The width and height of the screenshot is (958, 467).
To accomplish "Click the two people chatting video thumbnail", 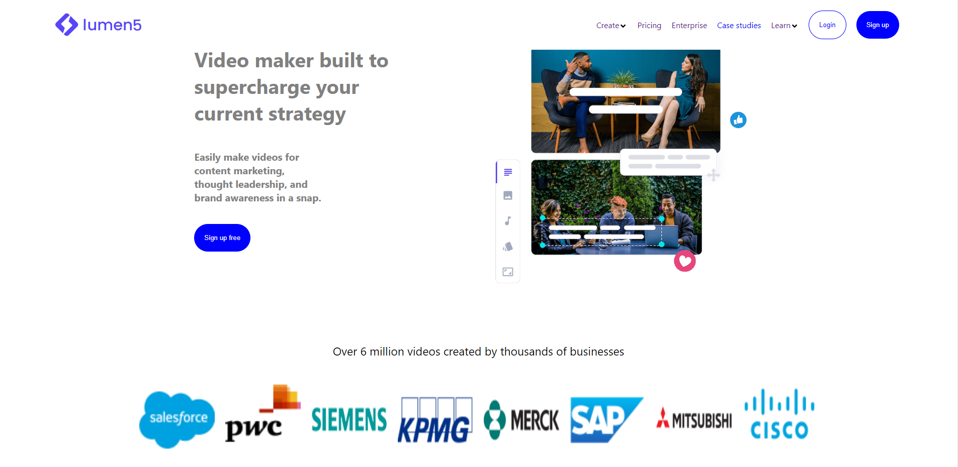I will point(626,101).
